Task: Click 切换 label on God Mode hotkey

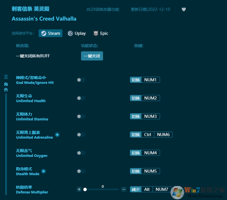Action: pyautogui.click(x=136, y=80)
